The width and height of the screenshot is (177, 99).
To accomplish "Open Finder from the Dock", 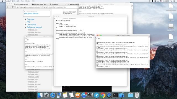I will [x=40, y=95].
